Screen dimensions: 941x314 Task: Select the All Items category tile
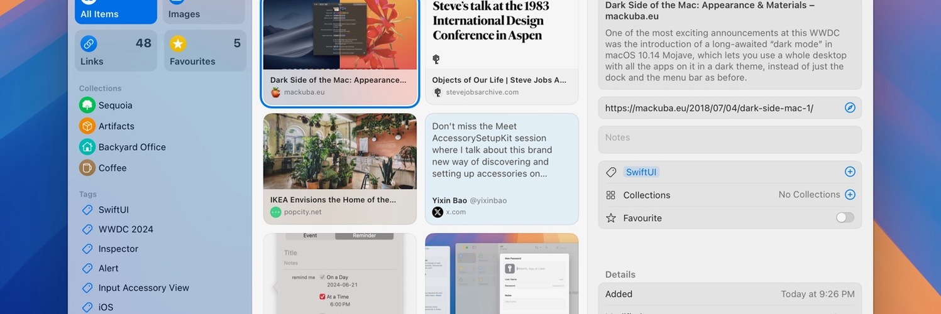pyautogui.click(x=116, y=12)
